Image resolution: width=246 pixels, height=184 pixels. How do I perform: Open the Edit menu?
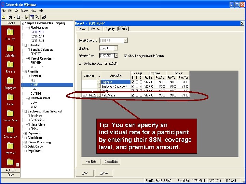coord(10,11)
